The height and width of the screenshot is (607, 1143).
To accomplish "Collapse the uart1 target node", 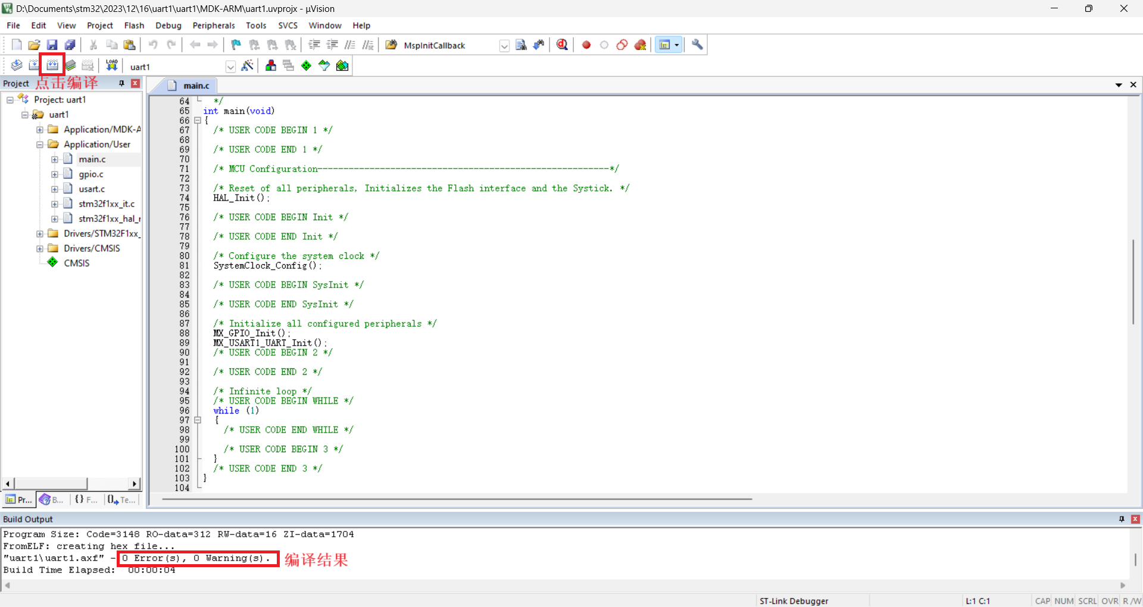I will point(24,115).
